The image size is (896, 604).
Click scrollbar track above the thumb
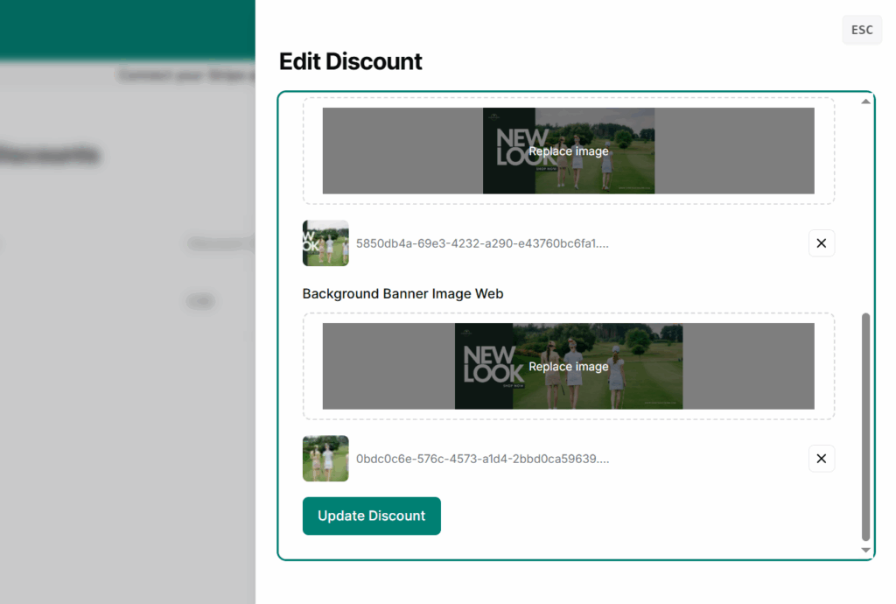(866, 210)
